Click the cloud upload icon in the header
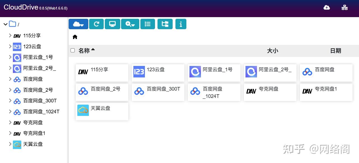This screenshot has height=163, width=359. tap(327, 8)
